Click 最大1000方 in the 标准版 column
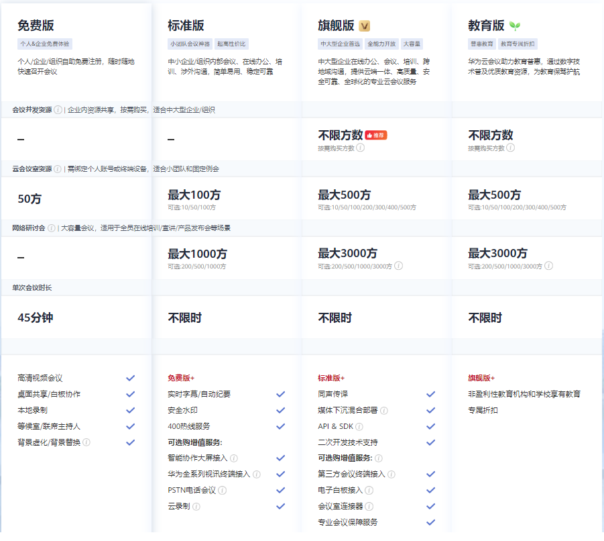604x541 pixels. tap(197, 254)
